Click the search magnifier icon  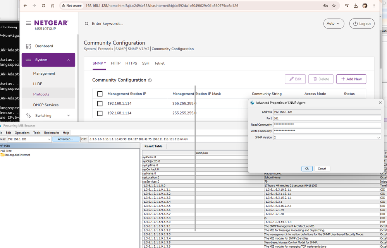[x=87, y=24]
